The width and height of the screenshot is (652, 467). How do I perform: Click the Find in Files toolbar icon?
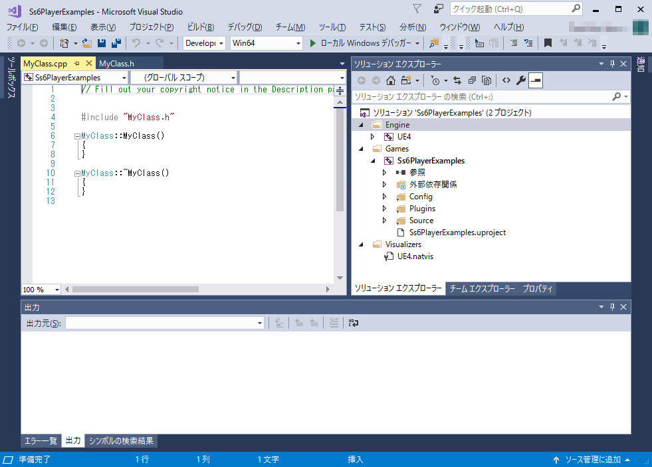pos(434,43)
